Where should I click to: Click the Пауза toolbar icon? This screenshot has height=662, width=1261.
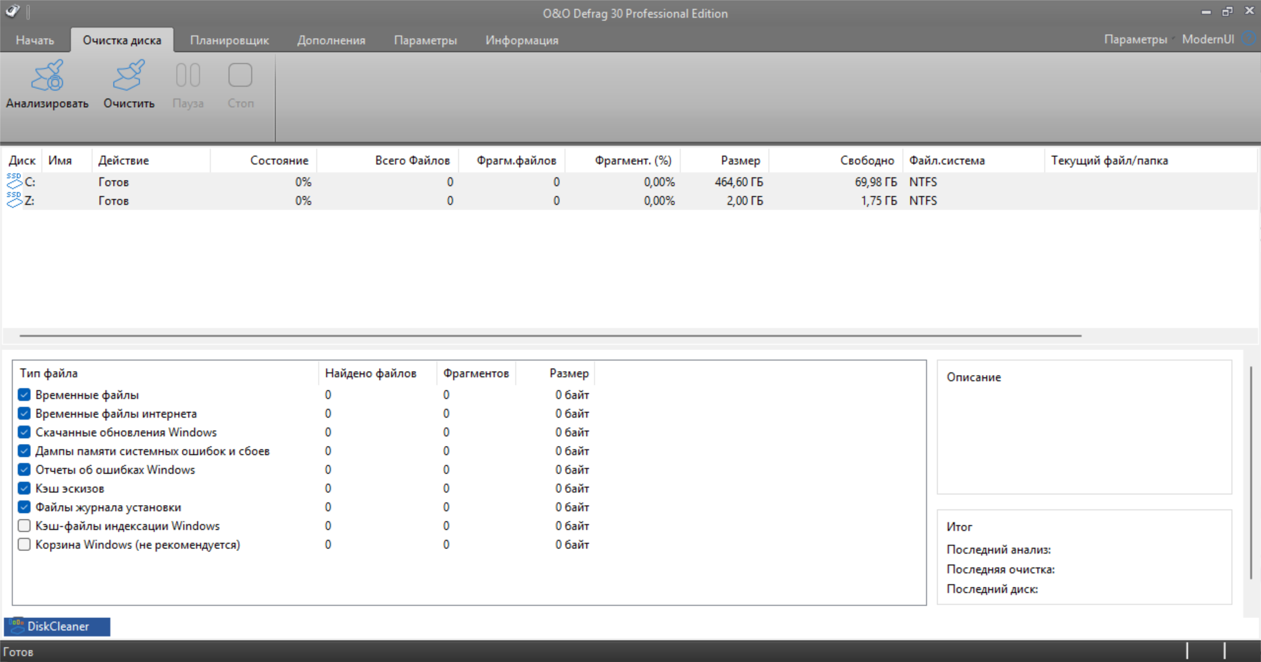[x=188, y=76]
